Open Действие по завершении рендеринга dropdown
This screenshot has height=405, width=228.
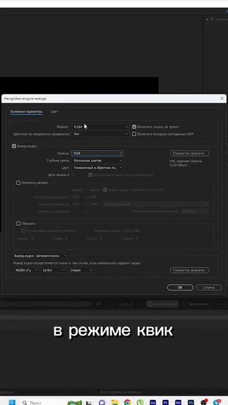pyautogui.click(x=100, y=134)
